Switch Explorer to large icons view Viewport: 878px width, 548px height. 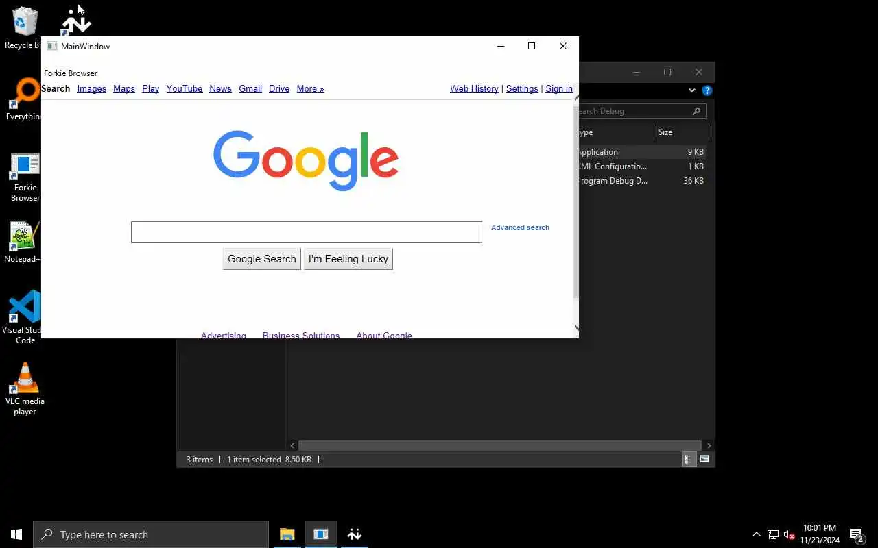pos(704,460)
